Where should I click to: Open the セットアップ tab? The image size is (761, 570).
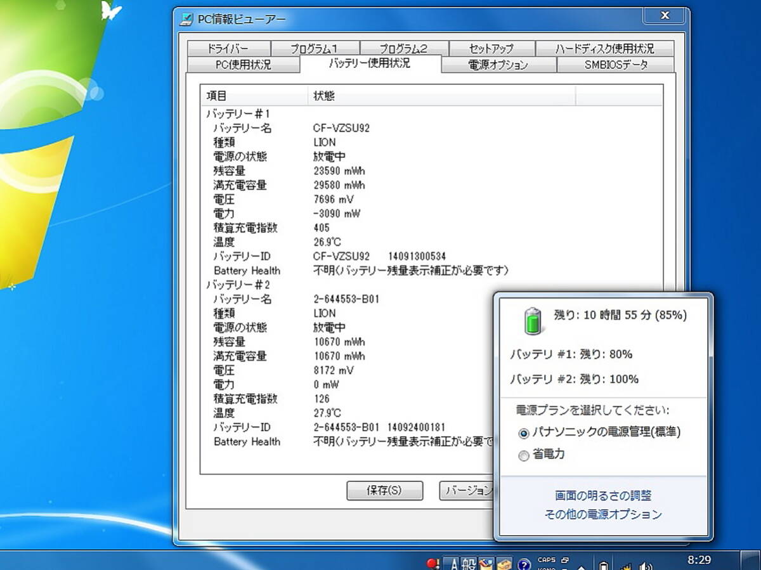[492, 49]
